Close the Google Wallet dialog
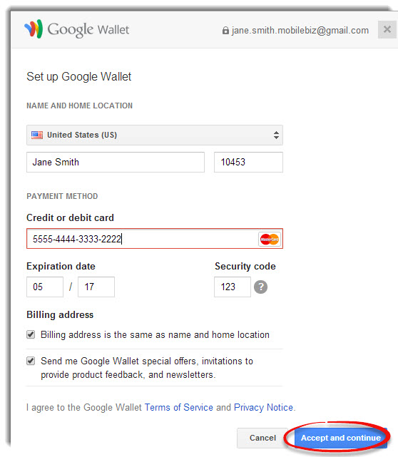This screenshot has width=398, height=457. (x=387, y=29)
